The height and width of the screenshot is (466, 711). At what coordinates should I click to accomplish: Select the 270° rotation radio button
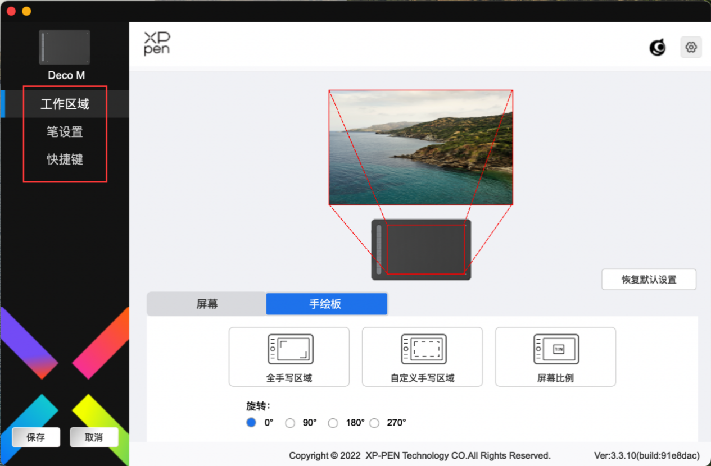click(375, 423)
